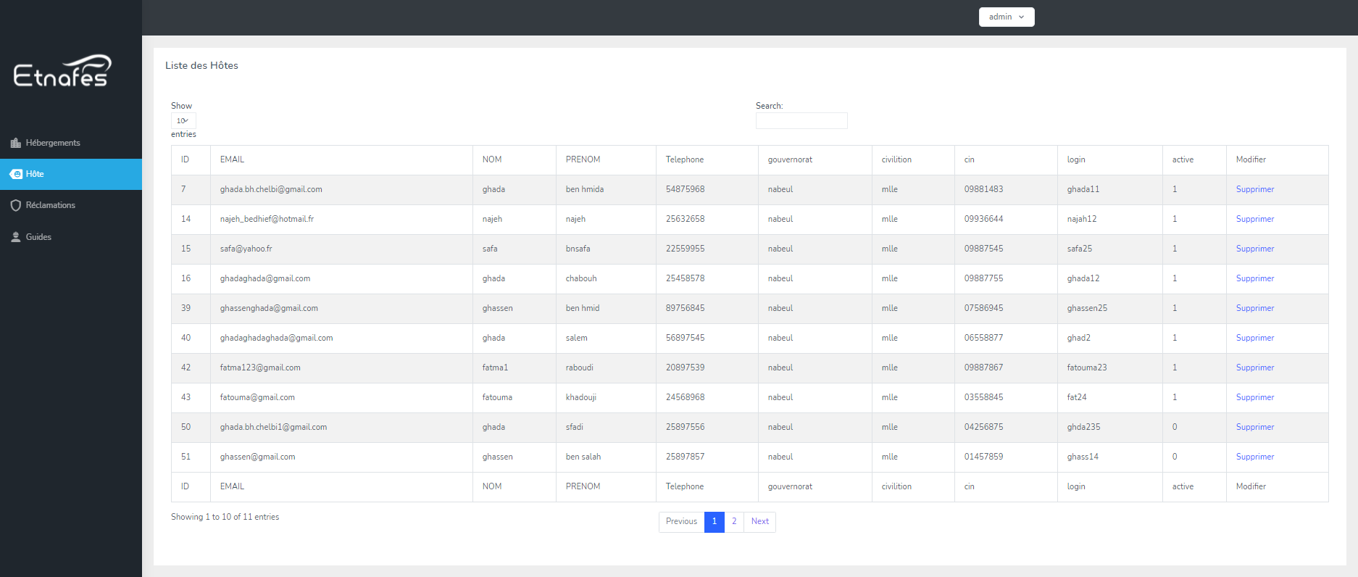Click Supprimer for fatma123@gmail.com row

(1254, 368)
